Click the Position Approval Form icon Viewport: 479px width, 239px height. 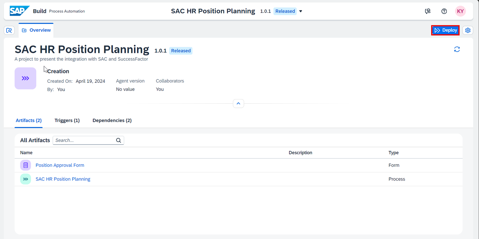click(26, 165)
